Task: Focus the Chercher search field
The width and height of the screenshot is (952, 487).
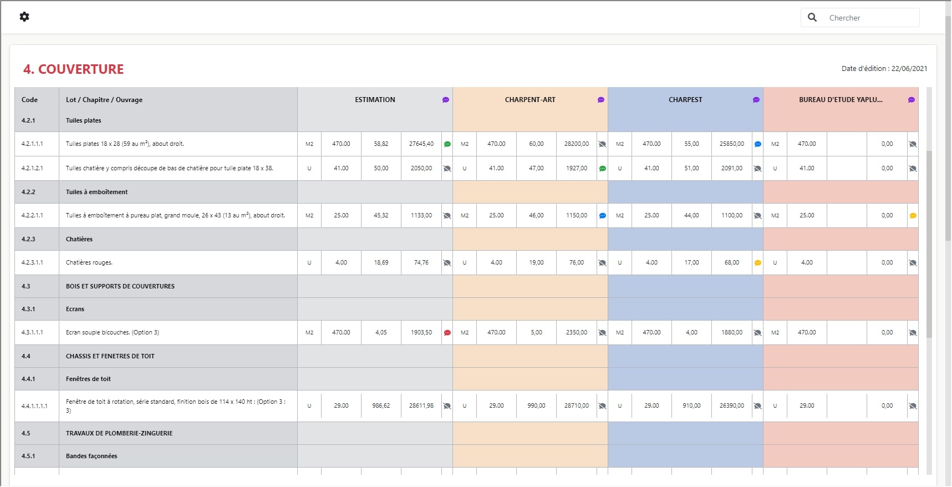Action: coord(870,18)
